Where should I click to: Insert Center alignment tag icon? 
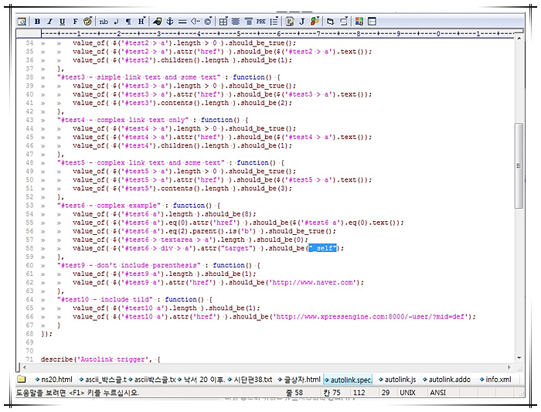pyautogui.click(x=236, y=22)
